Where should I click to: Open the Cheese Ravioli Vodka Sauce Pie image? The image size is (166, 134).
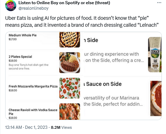[70, 111]
